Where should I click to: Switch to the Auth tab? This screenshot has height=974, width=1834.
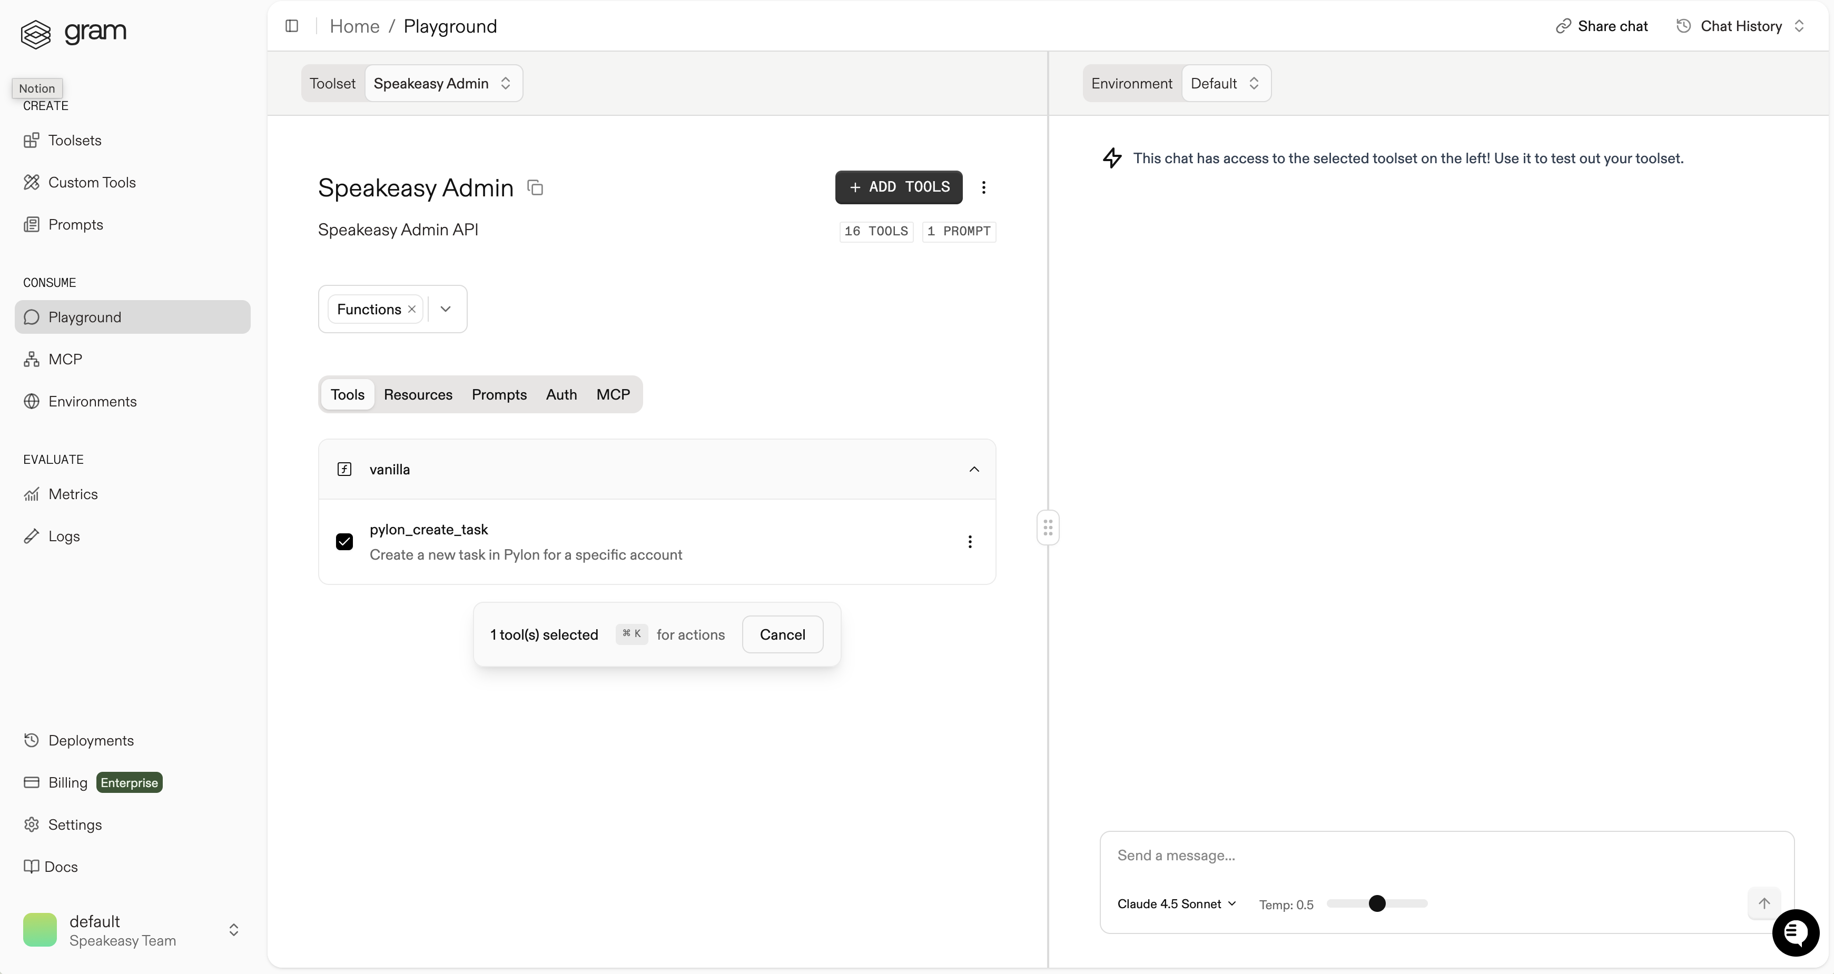point(561,395)
